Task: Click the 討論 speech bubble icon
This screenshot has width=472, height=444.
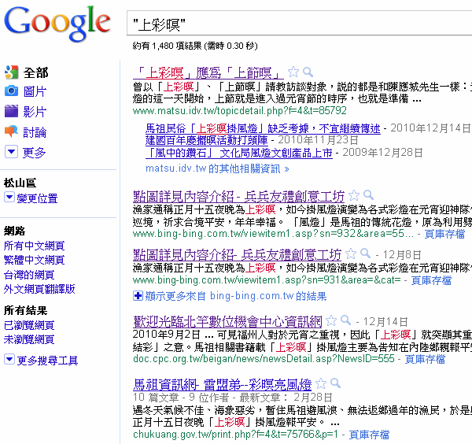Action: pos(12,131)
